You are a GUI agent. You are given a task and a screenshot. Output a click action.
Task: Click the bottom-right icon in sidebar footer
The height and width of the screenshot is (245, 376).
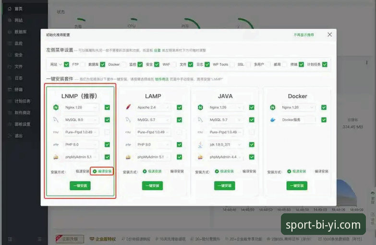click(x=39, y=239)
